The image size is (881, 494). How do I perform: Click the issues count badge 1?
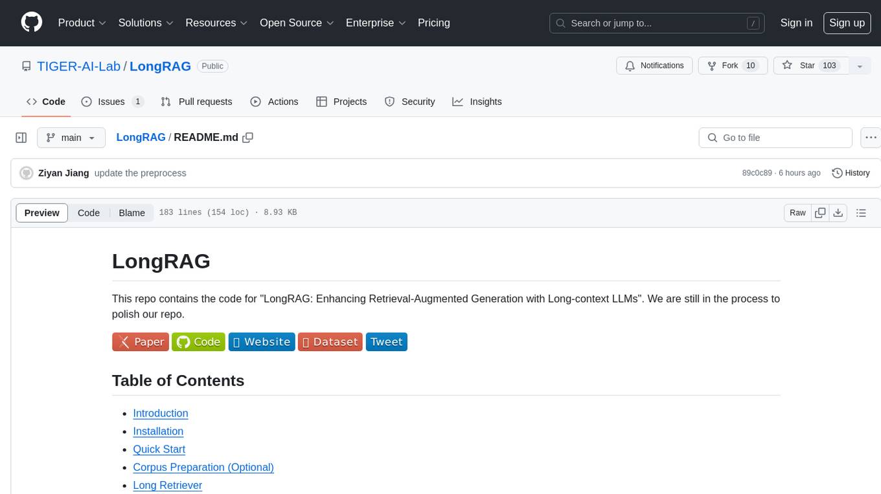click(137, 102)
